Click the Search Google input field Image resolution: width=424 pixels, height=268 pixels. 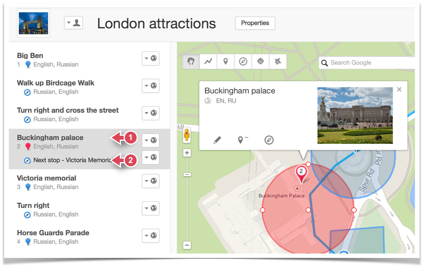click(370, 63)
